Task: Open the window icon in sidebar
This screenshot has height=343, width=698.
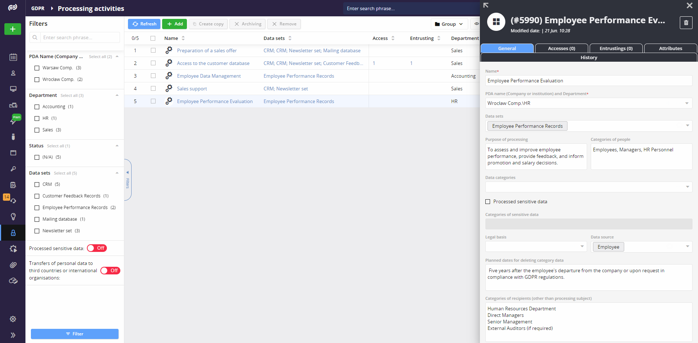Action: pos(13,153)
